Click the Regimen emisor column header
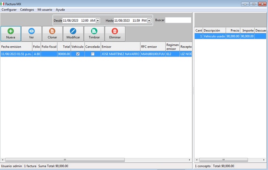 (172, 47)
